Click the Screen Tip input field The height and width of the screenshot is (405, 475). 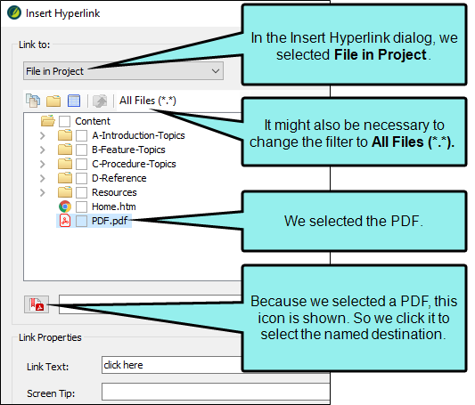(x=216, y=392)
